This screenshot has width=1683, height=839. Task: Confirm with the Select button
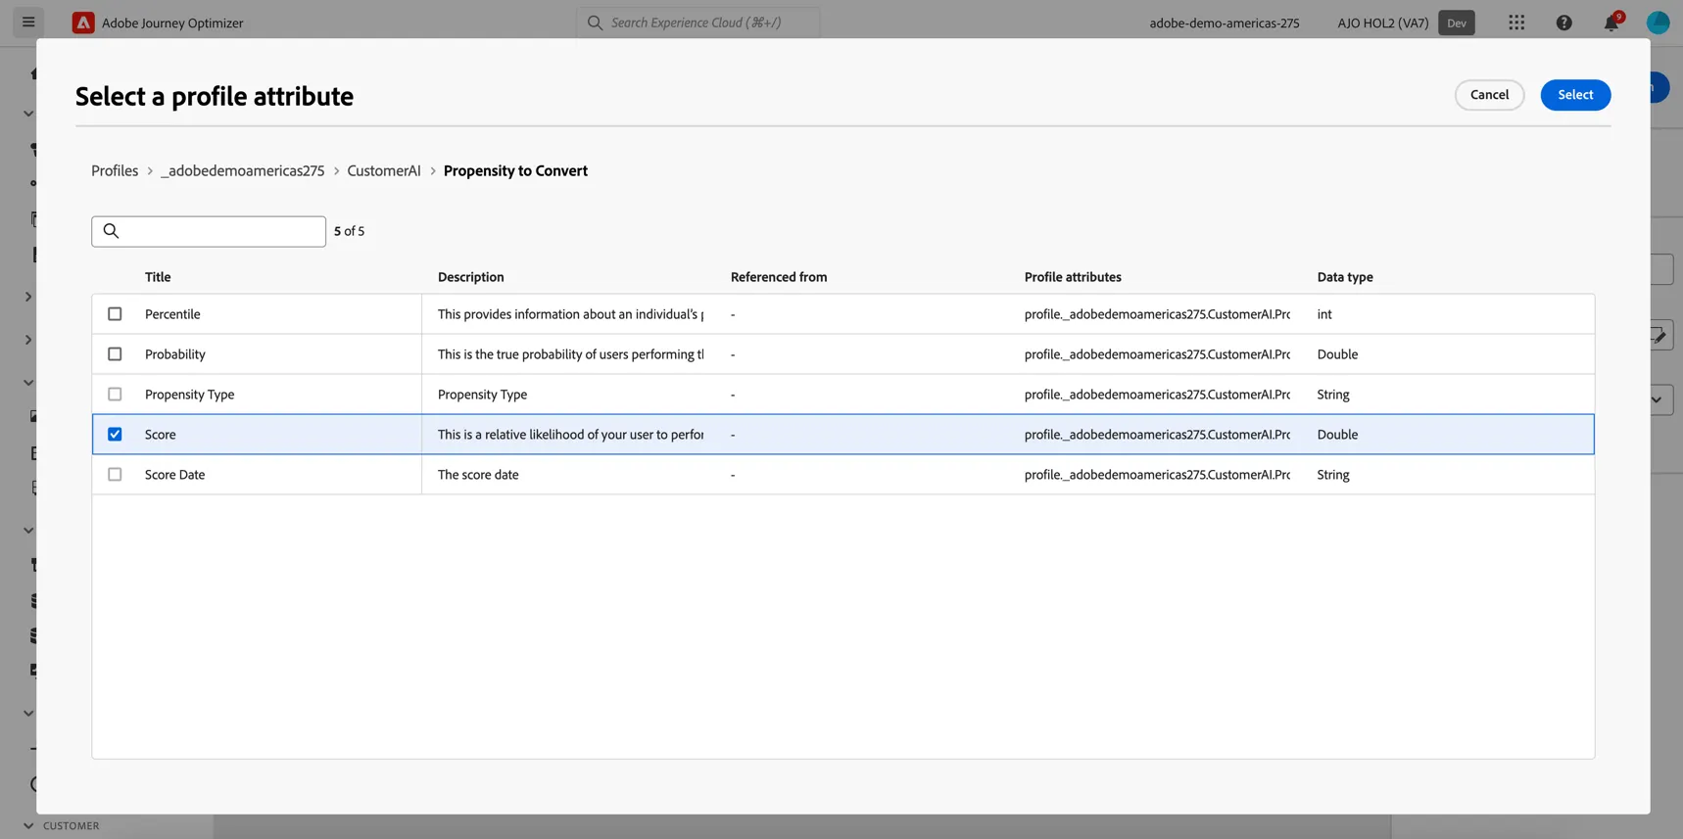click(x=1575, y=95)
